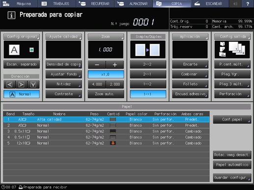Open Encuad. adhesivo application
This screenshot has width=254, height=190.
190,94
